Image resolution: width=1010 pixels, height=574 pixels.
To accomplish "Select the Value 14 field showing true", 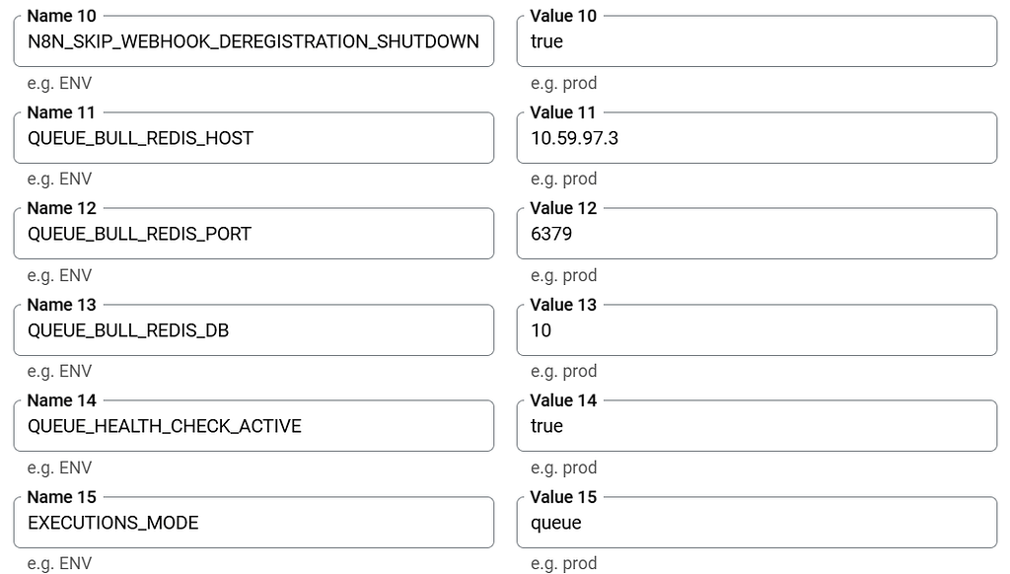I will click(x=756, y=425).
